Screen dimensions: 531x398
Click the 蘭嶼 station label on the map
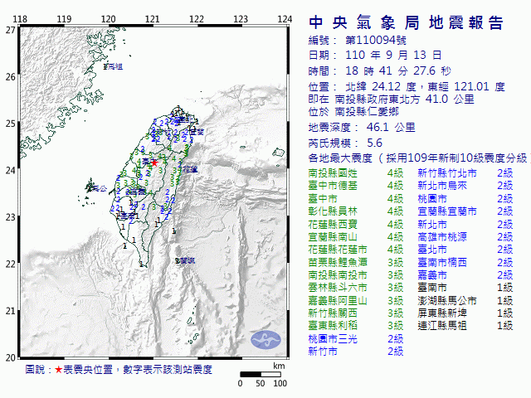point(187,260)
